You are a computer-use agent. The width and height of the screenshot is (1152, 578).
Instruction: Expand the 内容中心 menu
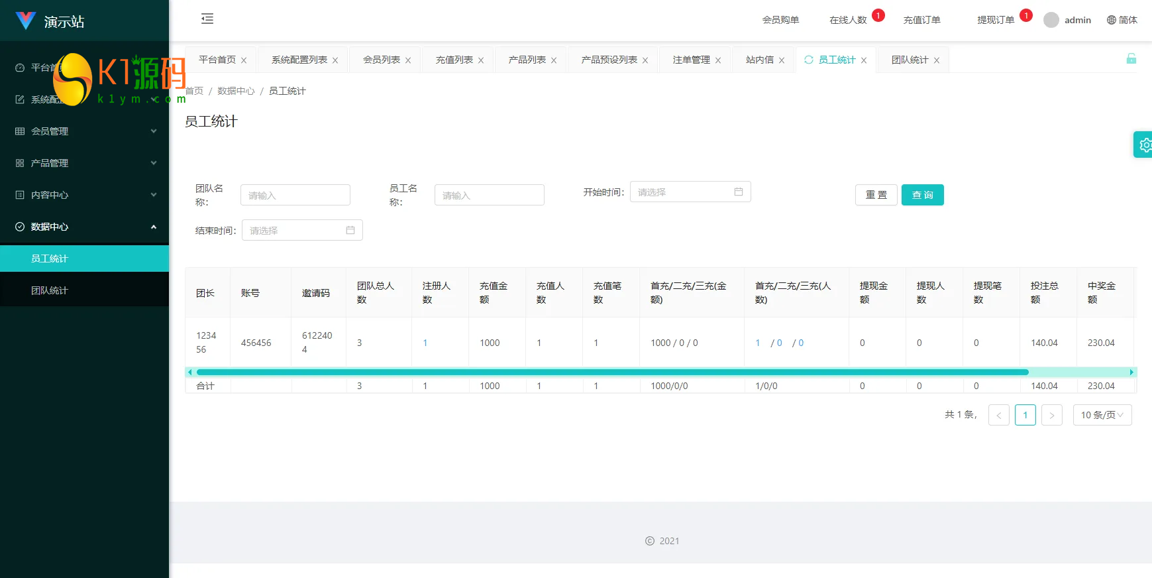[x=85, y=195]
